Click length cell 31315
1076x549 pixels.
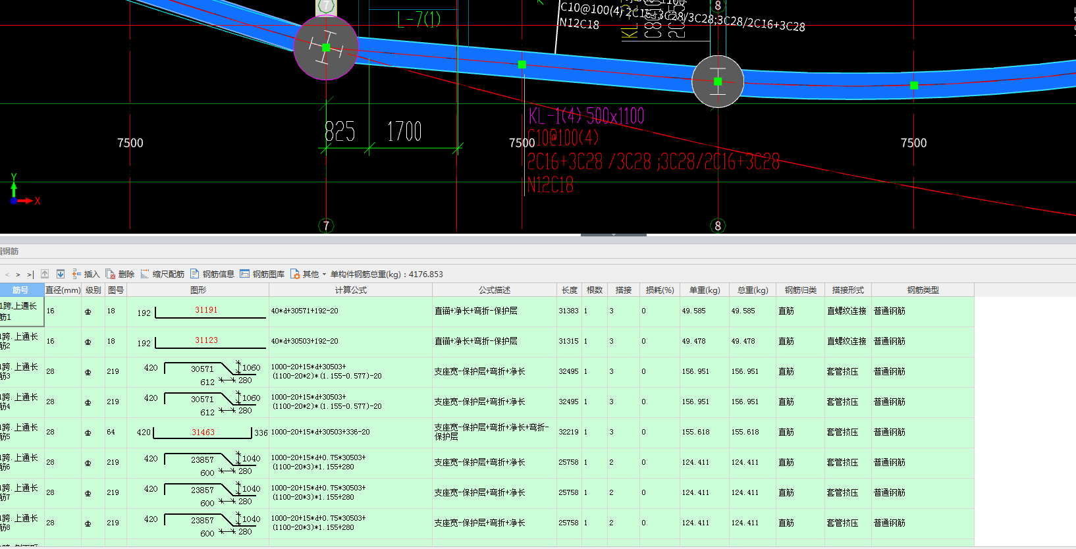[569, 341]
